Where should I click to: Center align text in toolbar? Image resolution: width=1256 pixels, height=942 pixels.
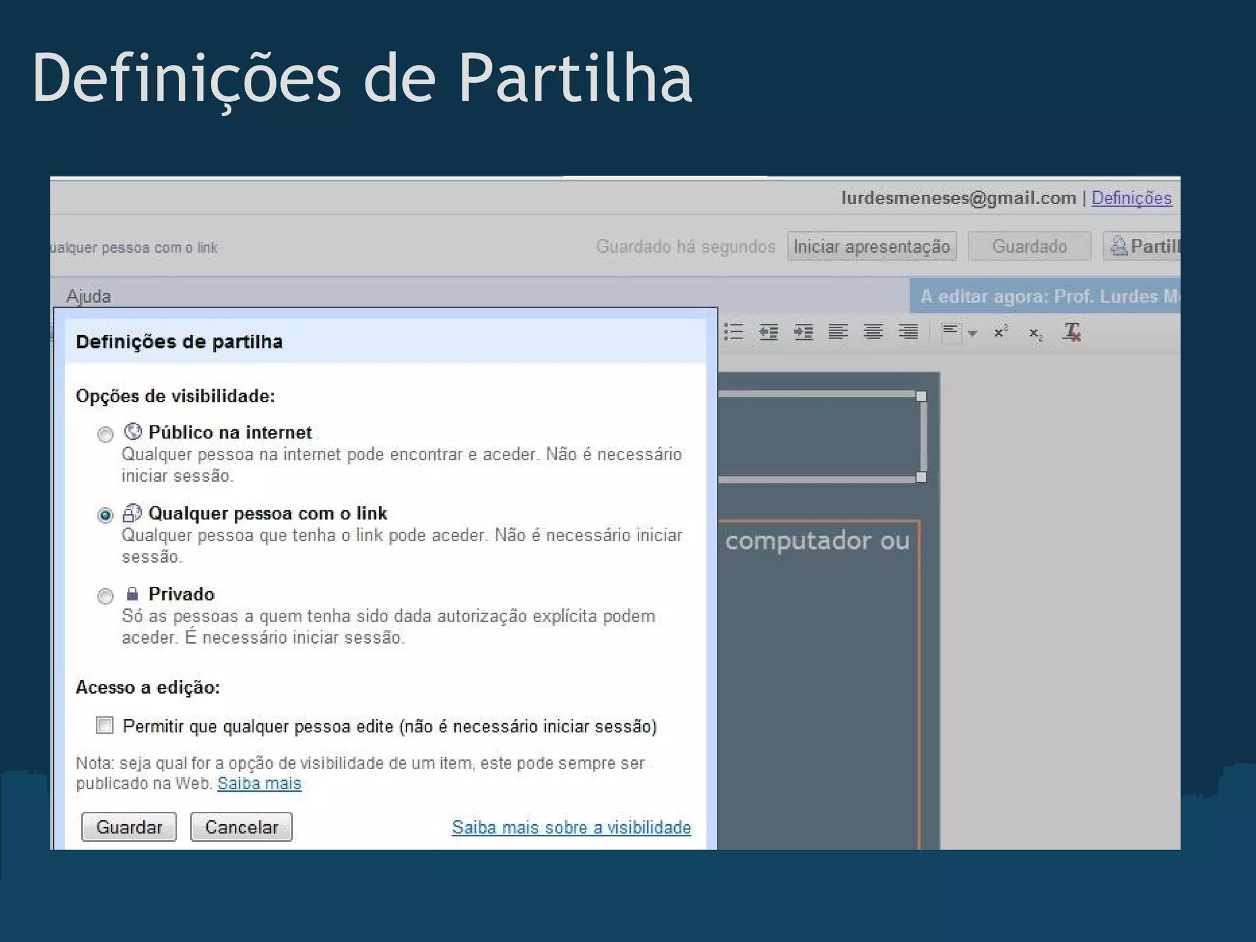[x=873, y=332]
